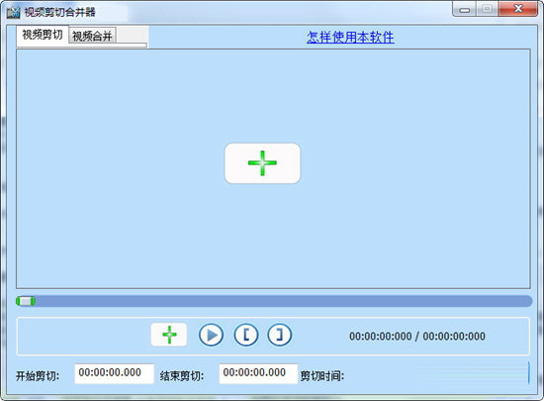This screenshot has width=544, height=401.
Task: Click the 剪切时间 label
Action: click(x=322, y=375)
